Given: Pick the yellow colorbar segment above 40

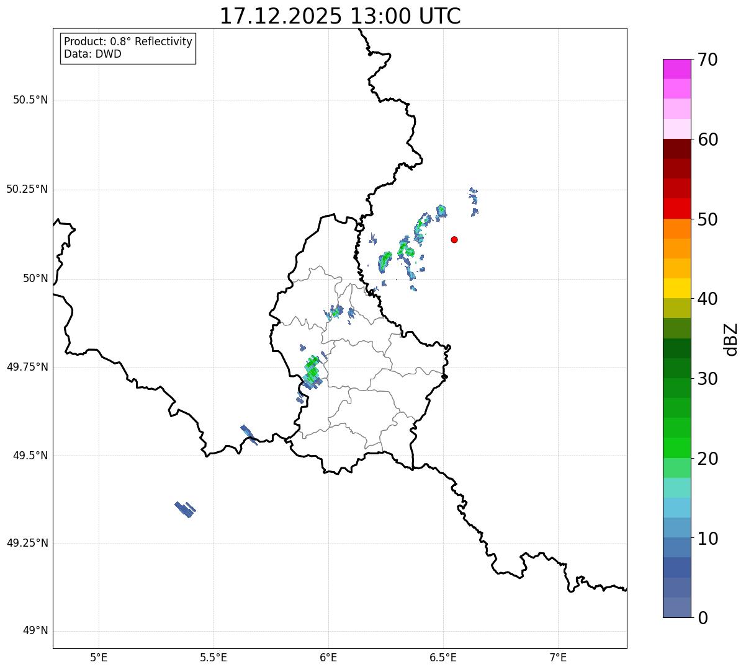Looking at the screenshot, I should pyautogui.click(x=676, y=288).
